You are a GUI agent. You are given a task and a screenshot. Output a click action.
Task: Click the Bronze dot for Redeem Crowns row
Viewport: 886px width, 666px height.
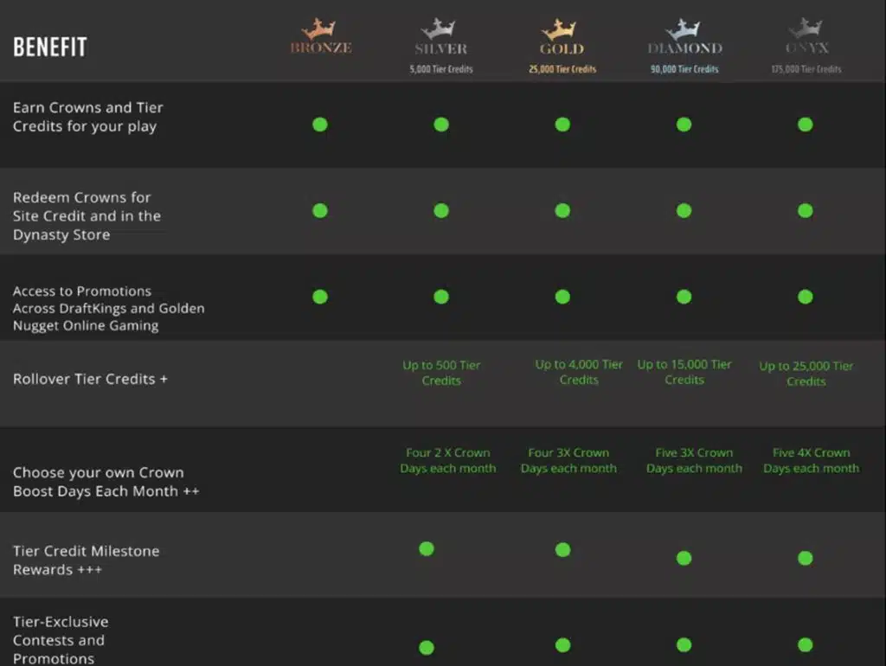click(x=320, y=211)
